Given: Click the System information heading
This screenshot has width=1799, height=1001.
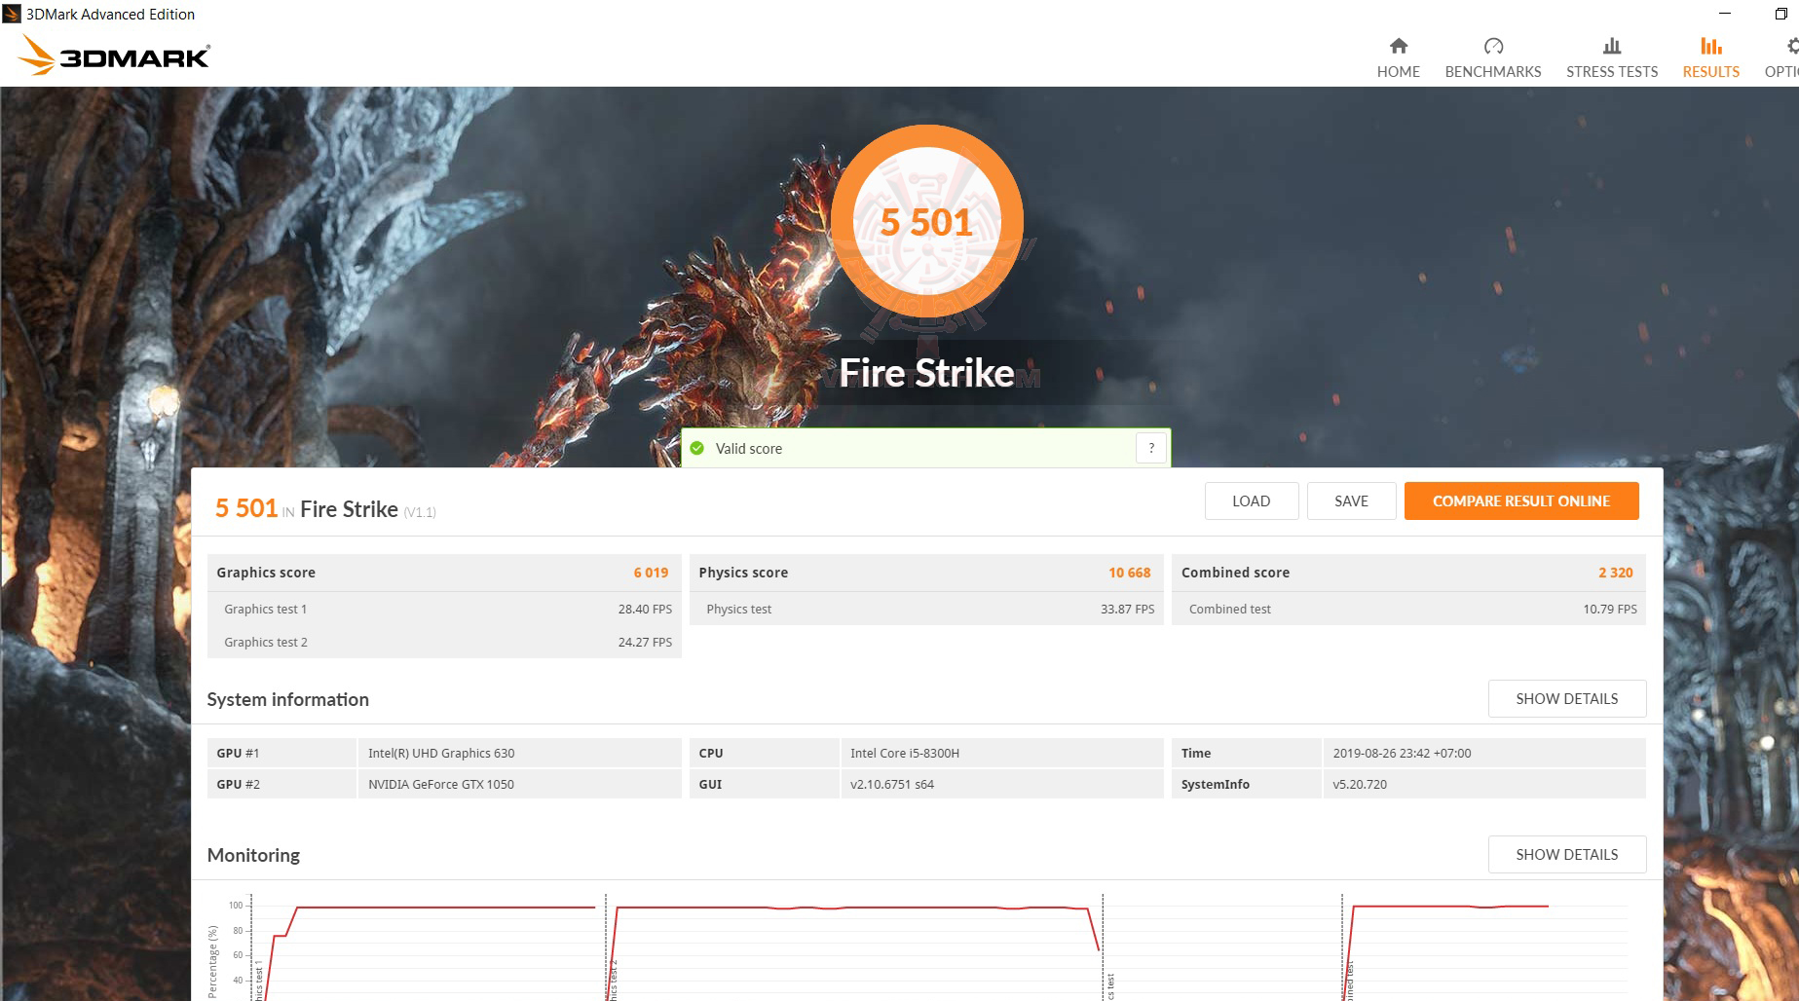Looking at the screenshot, I should pos(288,699).
